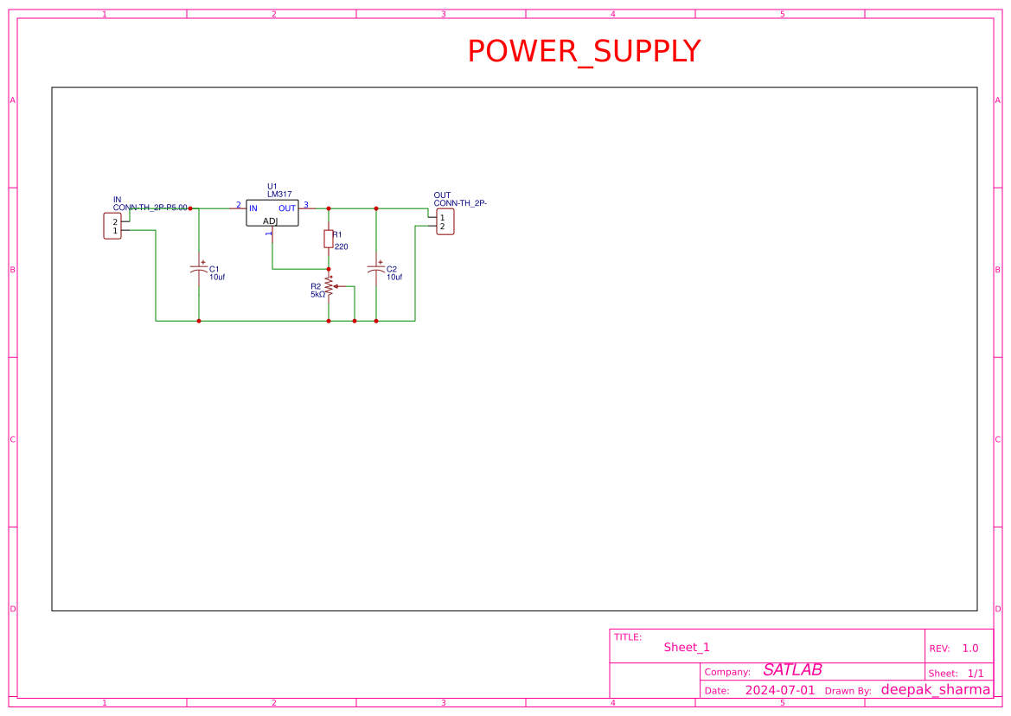Select the 10uf value label of C1
Viewport: 1011px width, 716px height.
(217, 275)
